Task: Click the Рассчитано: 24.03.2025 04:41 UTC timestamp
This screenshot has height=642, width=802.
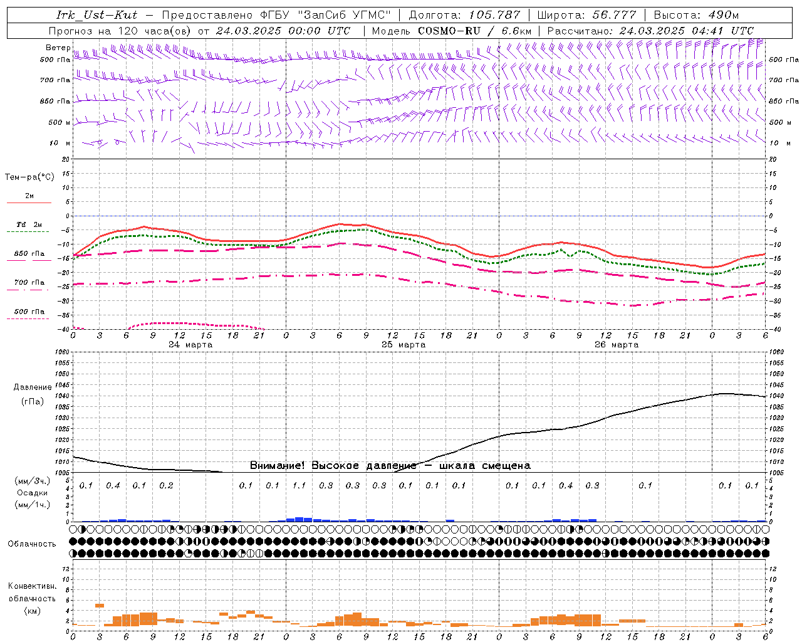Action: click(x=650, y=31)
